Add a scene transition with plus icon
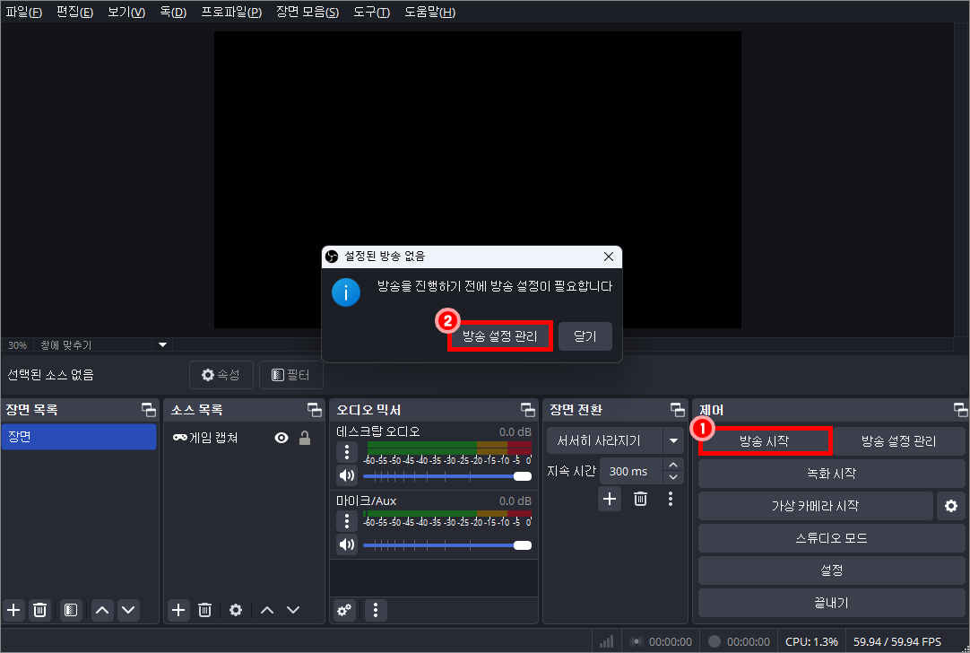This screenshot has width=970, height=653. point(610,499)
